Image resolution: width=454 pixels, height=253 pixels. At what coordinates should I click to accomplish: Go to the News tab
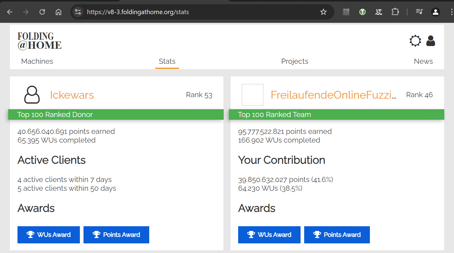click(x=423, y=61)
